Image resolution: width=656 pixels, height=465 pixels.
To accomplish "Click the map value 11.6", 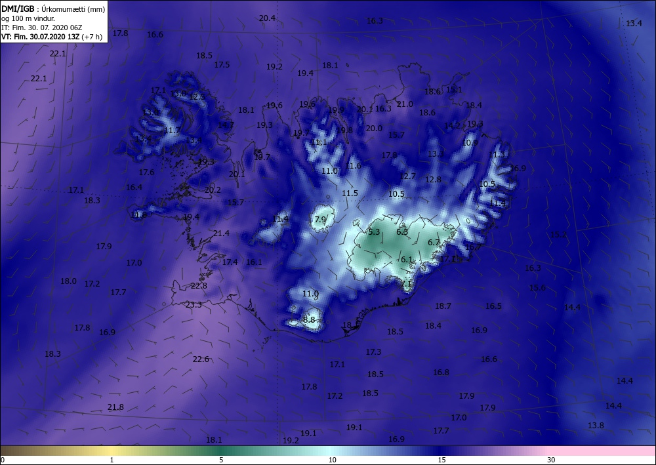I will coord(353,165).
